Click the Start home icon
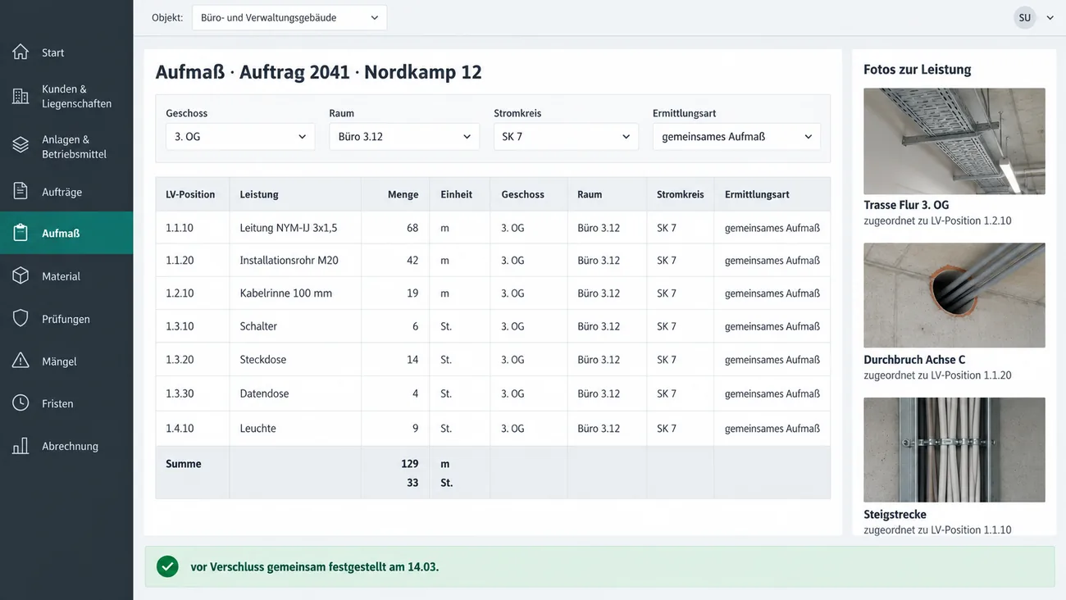The image size is (1066, 600). [x=20, y=52]
